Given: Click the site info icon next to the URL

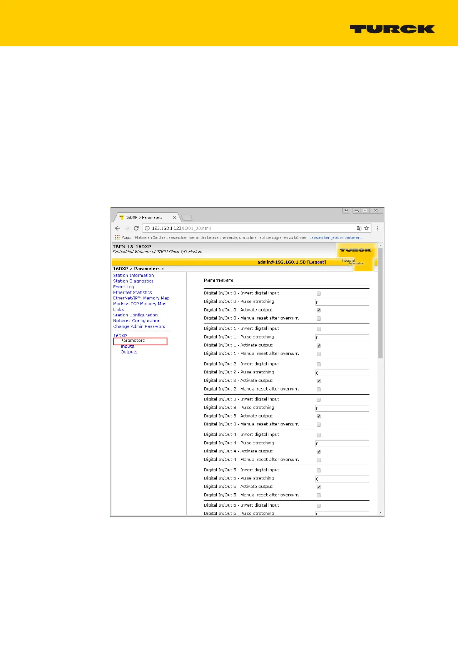Looking at the screenshot, I should (x=147, y=228).
